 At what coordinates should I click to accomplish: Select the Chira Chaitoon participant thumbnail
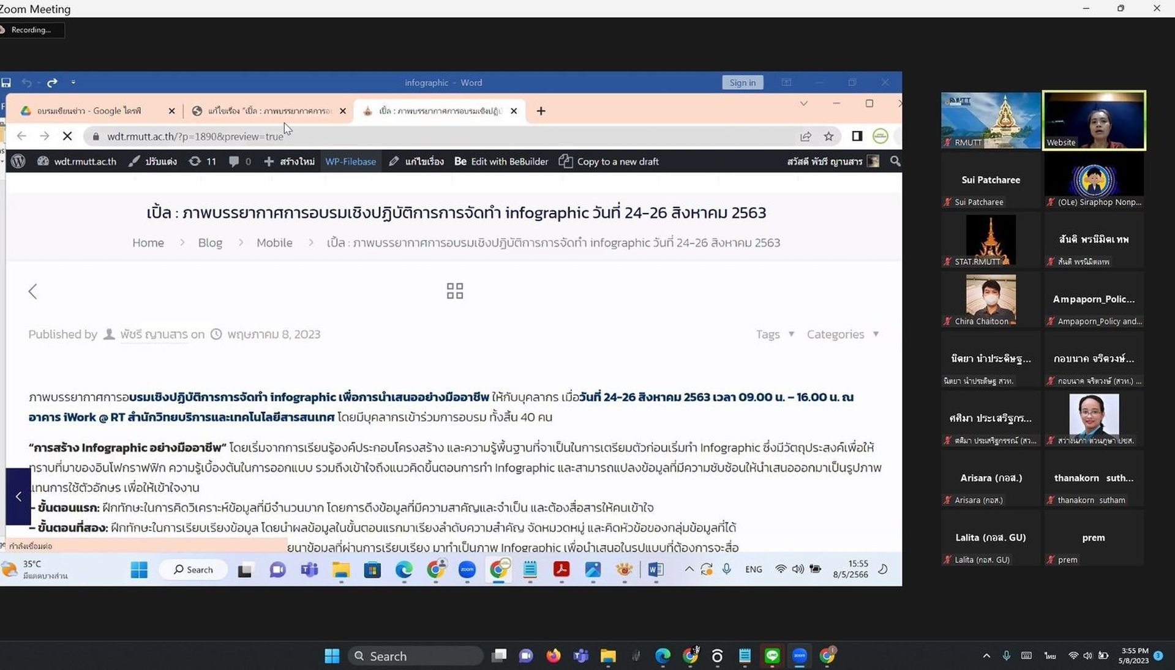pos(991,299)
